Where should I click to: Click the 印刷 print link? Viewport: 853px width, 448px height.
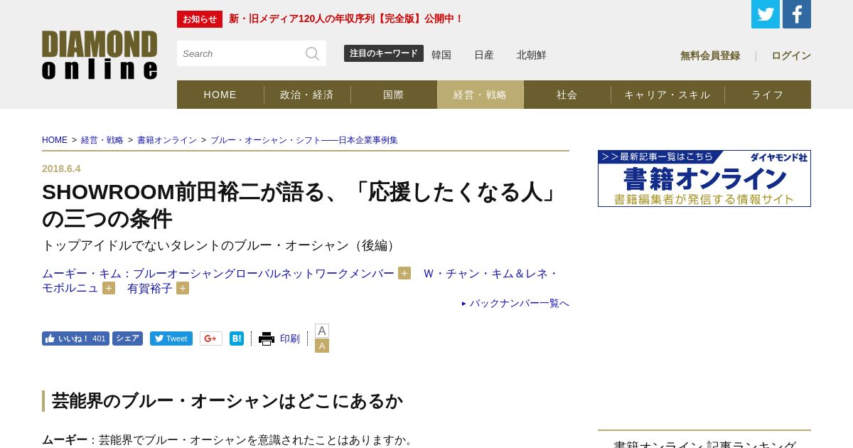pos(290,338)
